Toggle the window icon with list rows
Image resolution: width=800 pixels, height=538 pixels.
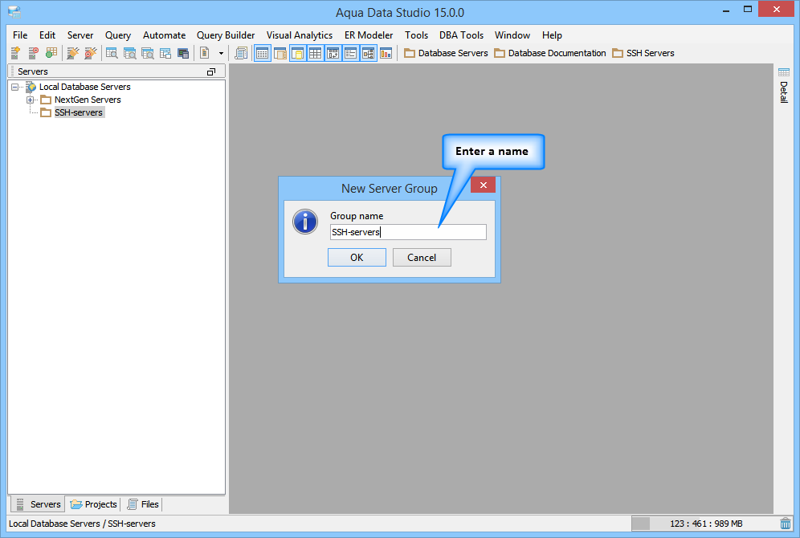pyautogui.click(x=350, y=52)
